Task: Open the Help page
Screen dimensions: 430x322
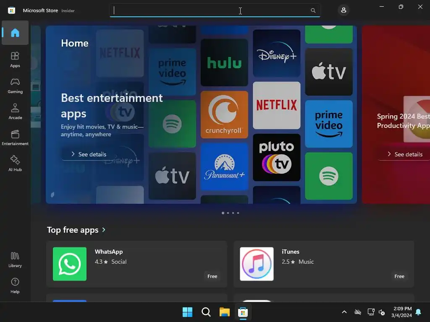Action: point(15,286)
